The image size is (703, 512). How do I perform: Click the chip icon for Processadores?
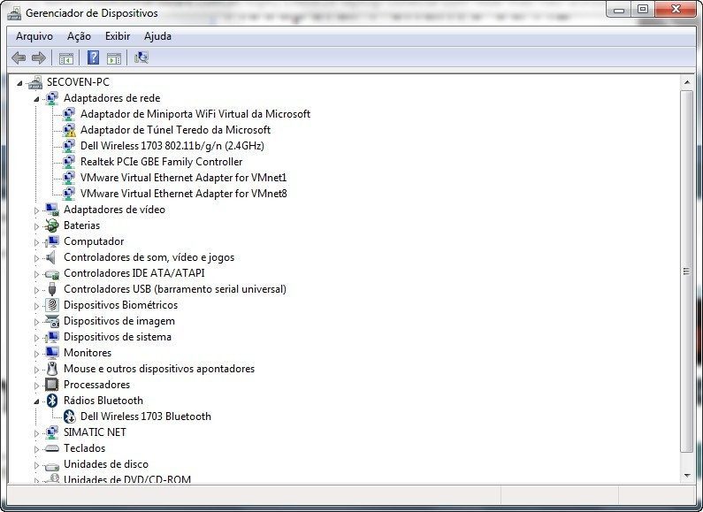(52, 385)
